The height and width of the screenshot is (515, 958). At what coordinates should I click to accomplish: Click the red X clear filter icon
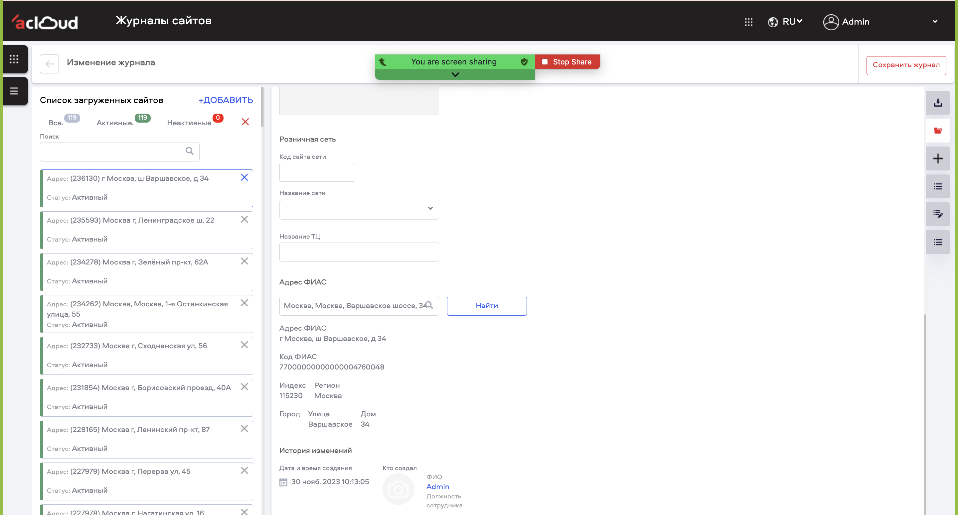pos(245,122)
